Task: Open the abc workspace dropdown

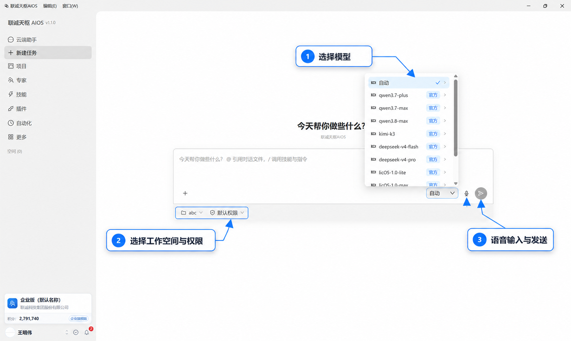Action: (192, 213)
